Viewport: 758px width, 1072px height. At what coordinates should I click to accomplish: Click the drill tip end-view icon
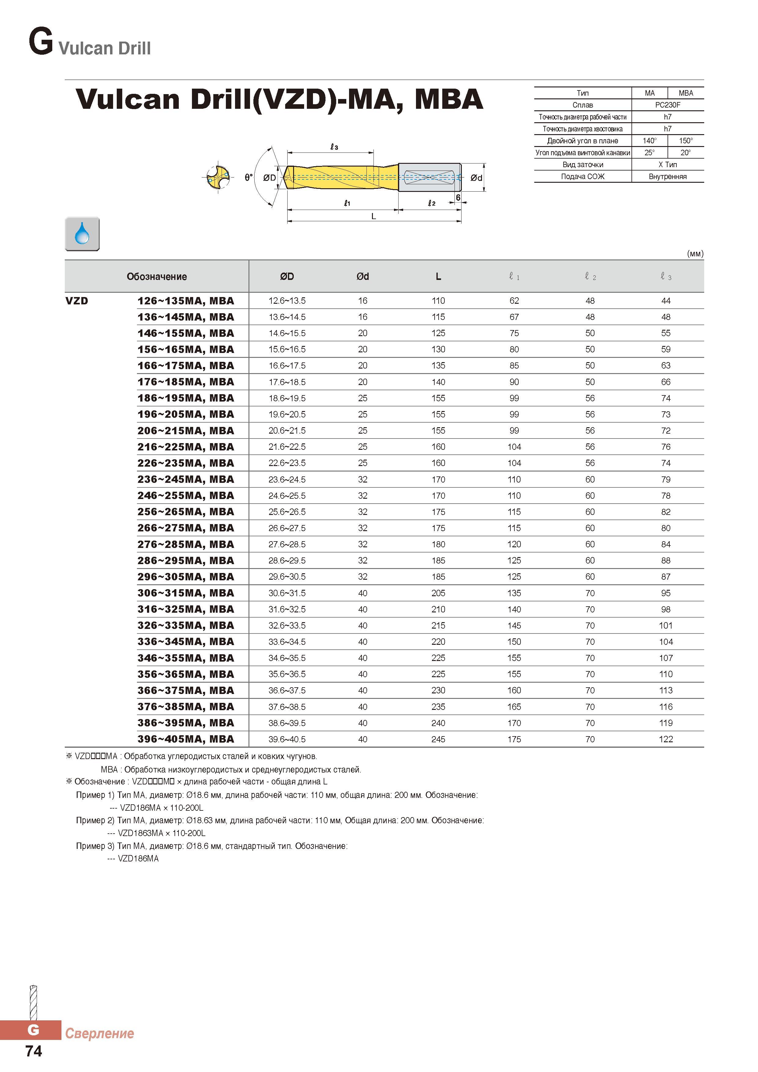point(218,178)
